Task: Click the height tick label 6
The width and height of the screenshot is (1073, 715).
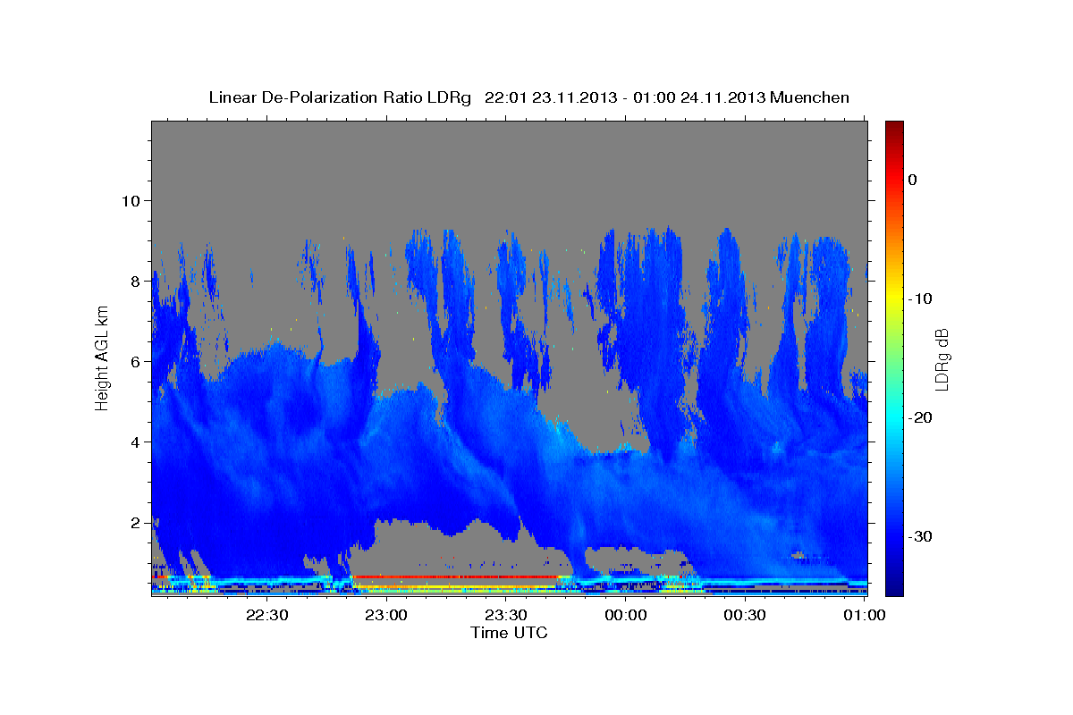Action: [x=135, y=361]
